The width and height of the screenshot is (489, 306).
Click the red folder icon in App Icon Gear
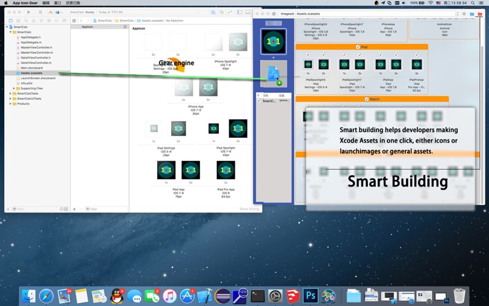pos(480,13)
